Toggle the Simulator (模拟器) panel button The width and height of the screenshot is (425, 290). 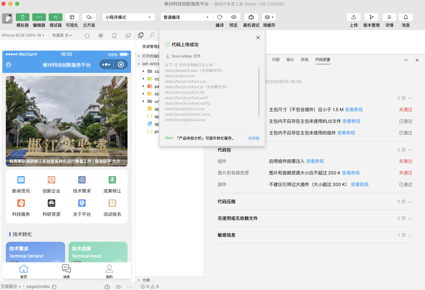pos(23,17)
